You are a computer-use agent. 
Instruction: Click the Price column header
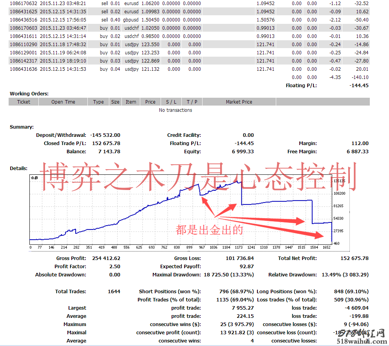(x=150, y=102)
